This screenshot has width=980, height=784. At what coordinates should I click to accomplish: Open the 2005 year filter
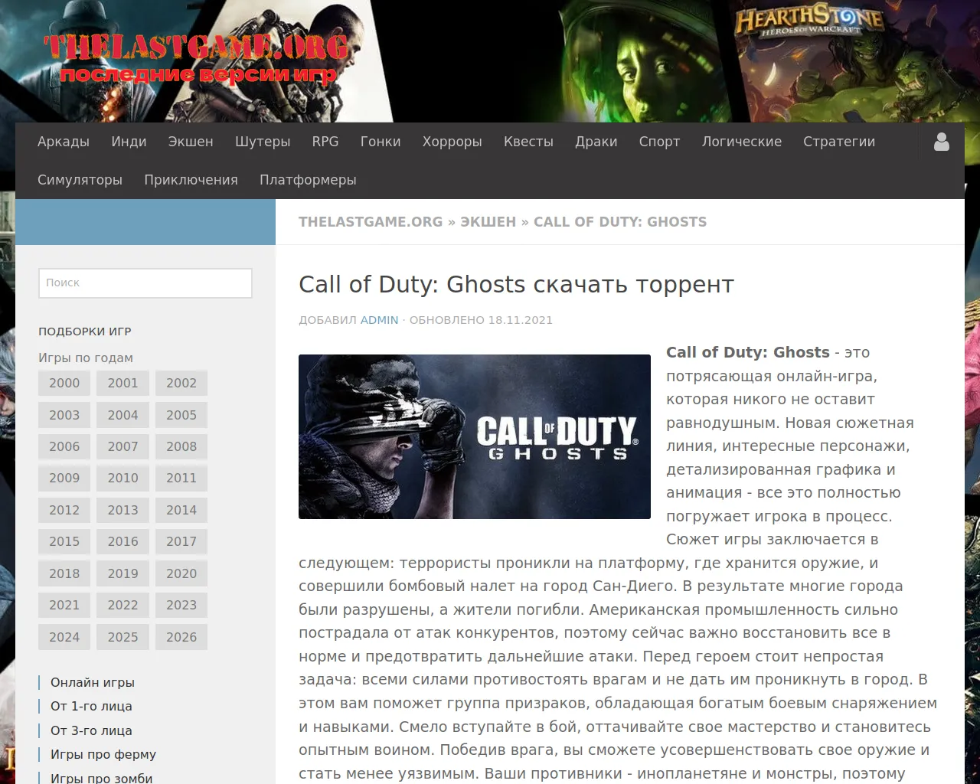[181, 415]
